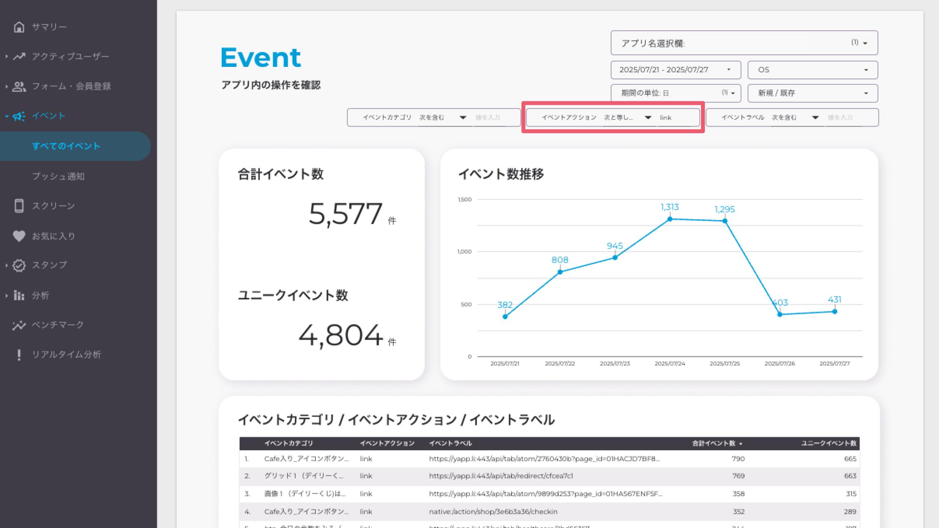Click the phone icon beside スクリーン

(x=19, y=206)
